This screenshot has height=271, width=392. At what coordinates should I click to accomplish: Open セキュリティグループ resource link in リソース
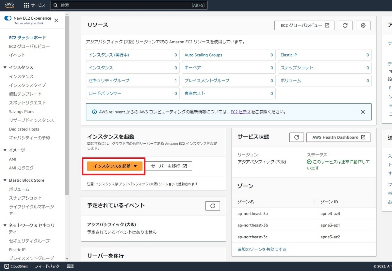click(x=109, y=81)
